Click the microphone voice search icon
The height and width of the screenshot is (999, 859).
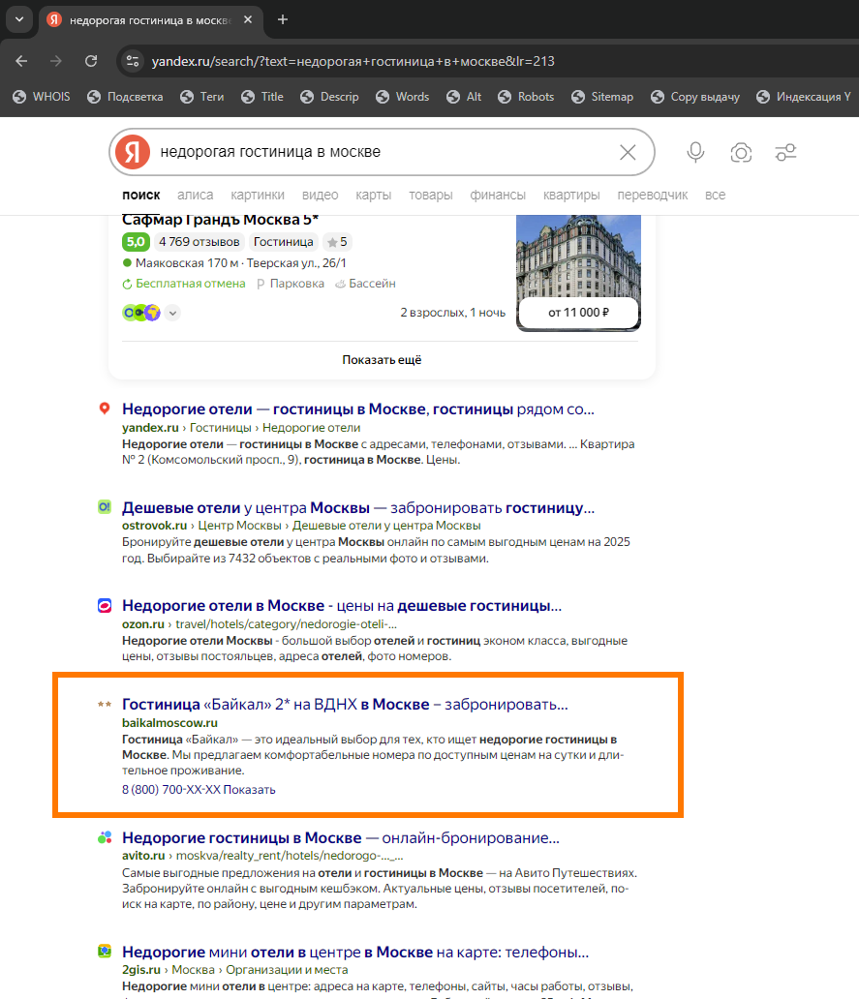pos(695,152)
